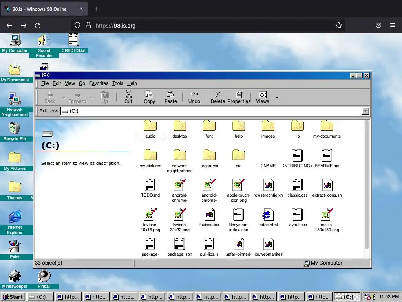Click the Paste toolbar icon

(170, 97)
